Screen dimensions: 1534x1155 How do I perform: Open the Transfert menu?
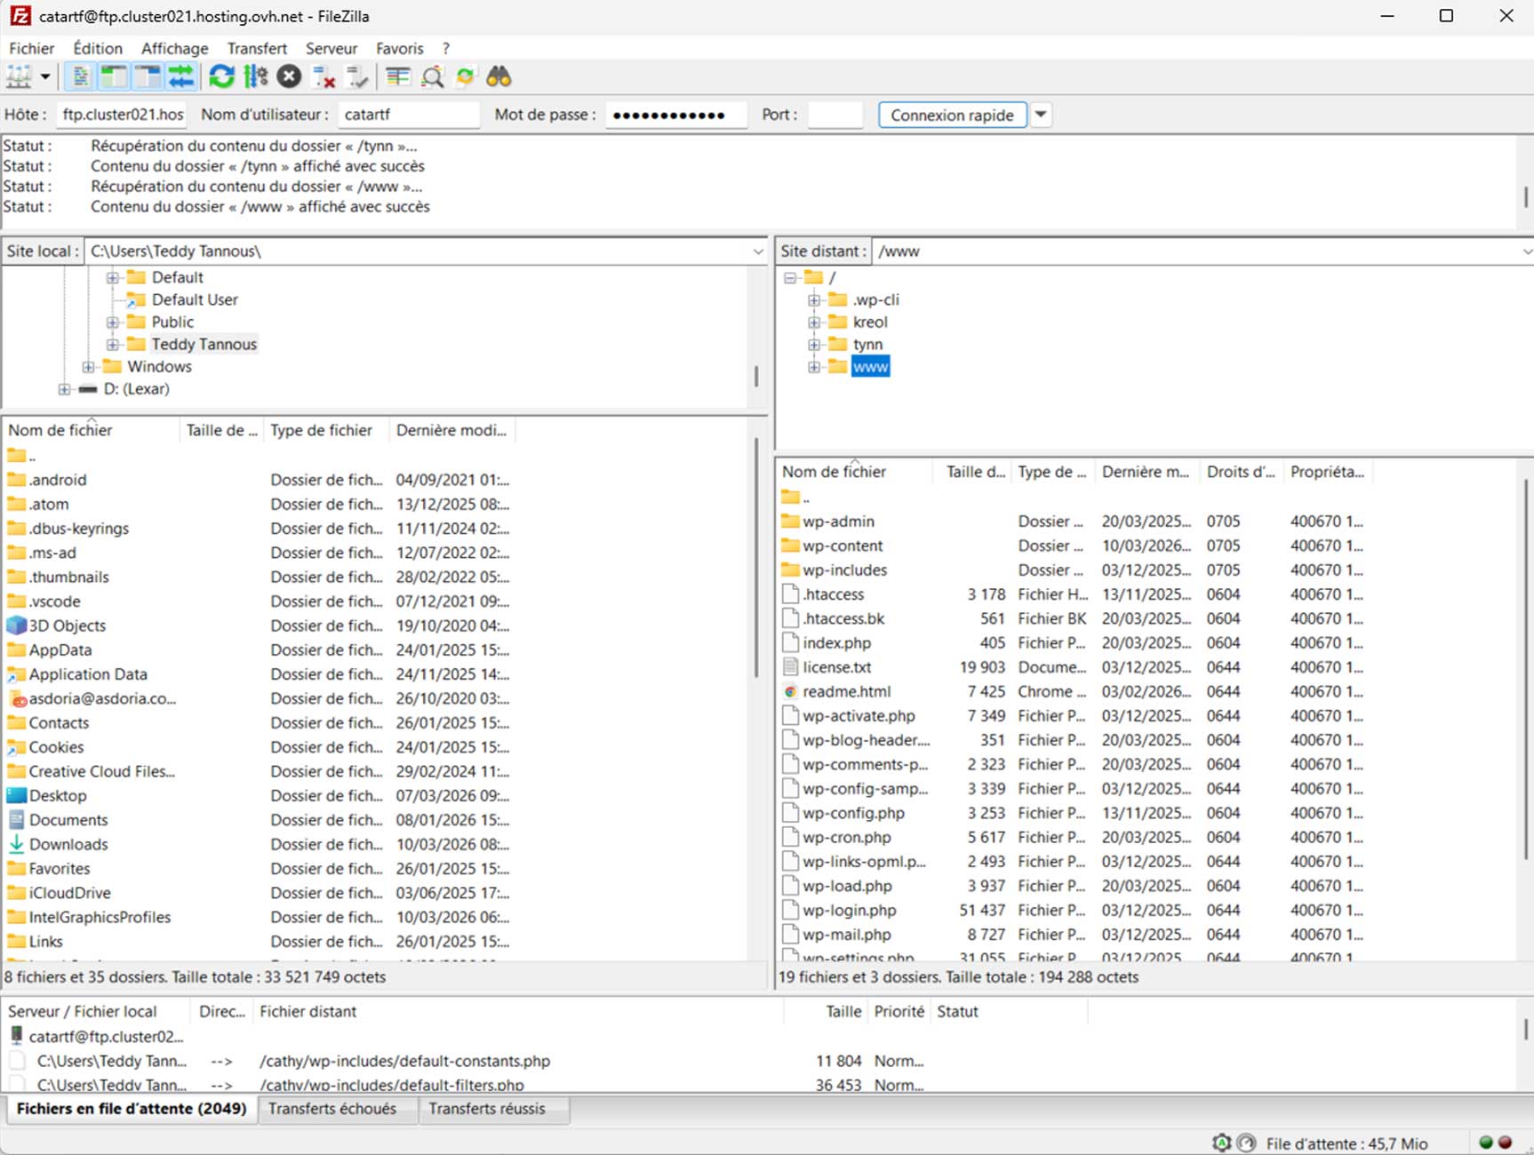256,49
